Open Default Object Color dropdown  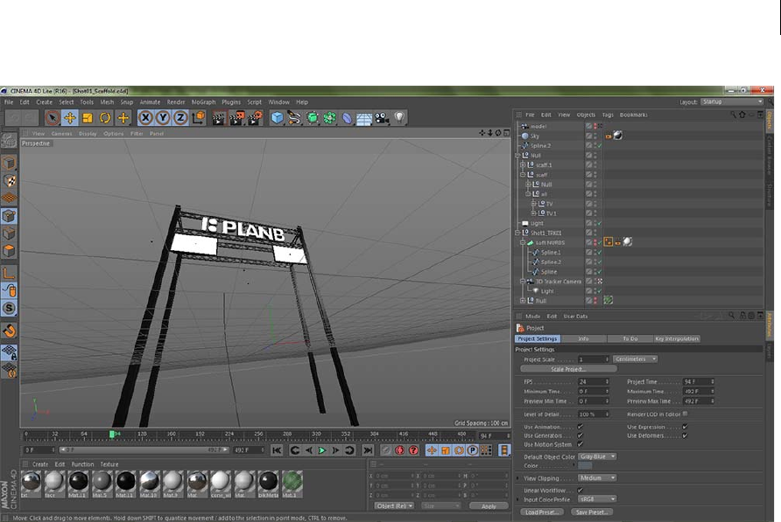coord(597,456)
